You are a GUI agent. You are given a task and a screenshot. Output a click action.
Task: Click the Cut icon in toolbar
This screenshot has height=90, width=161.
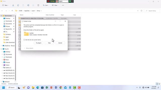pos(13,5)
